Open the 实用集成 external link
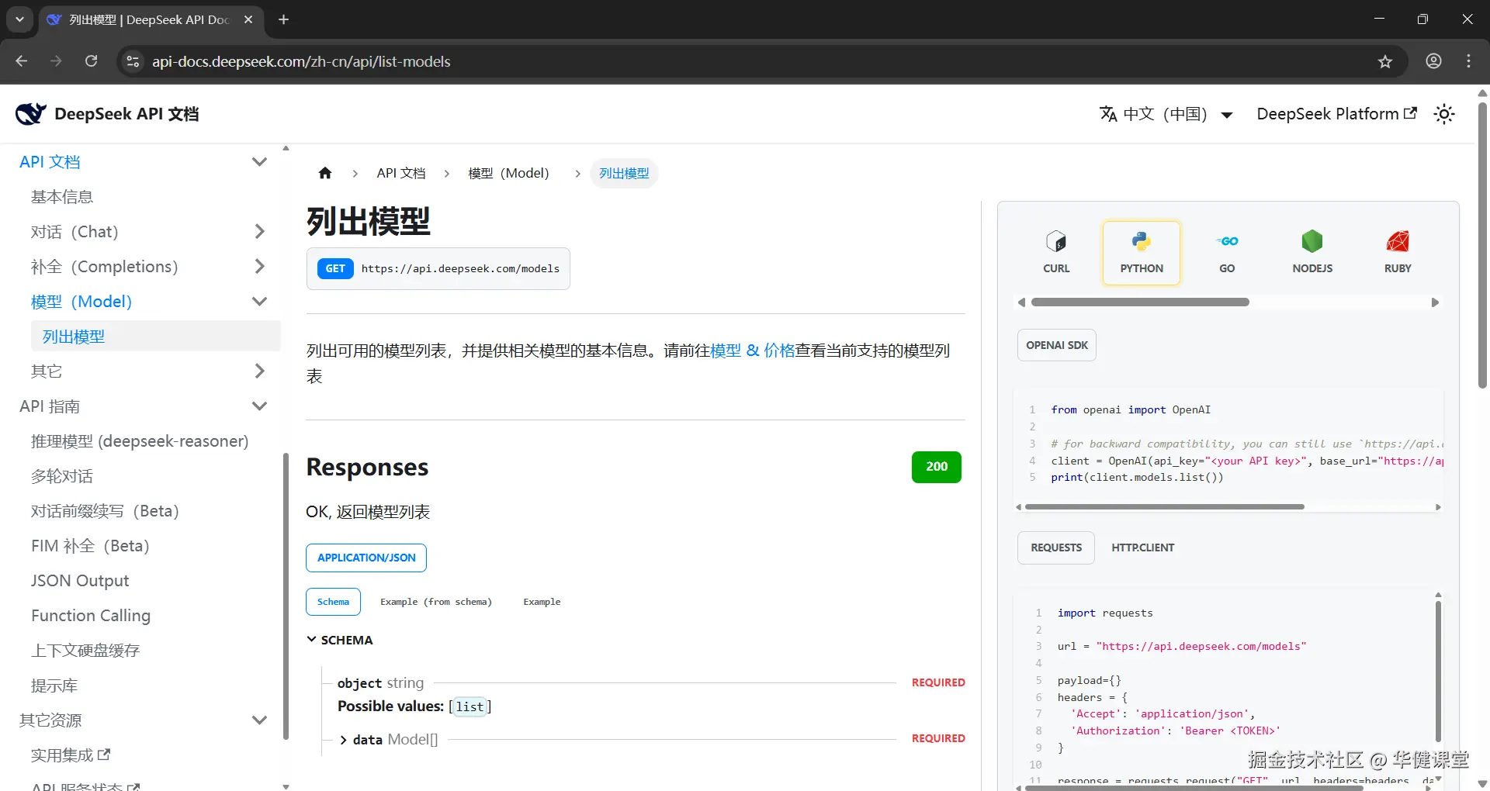Image resolution: width=1490 pixels, height=791 pixels. pyautogui.click(x=71, y=755)
